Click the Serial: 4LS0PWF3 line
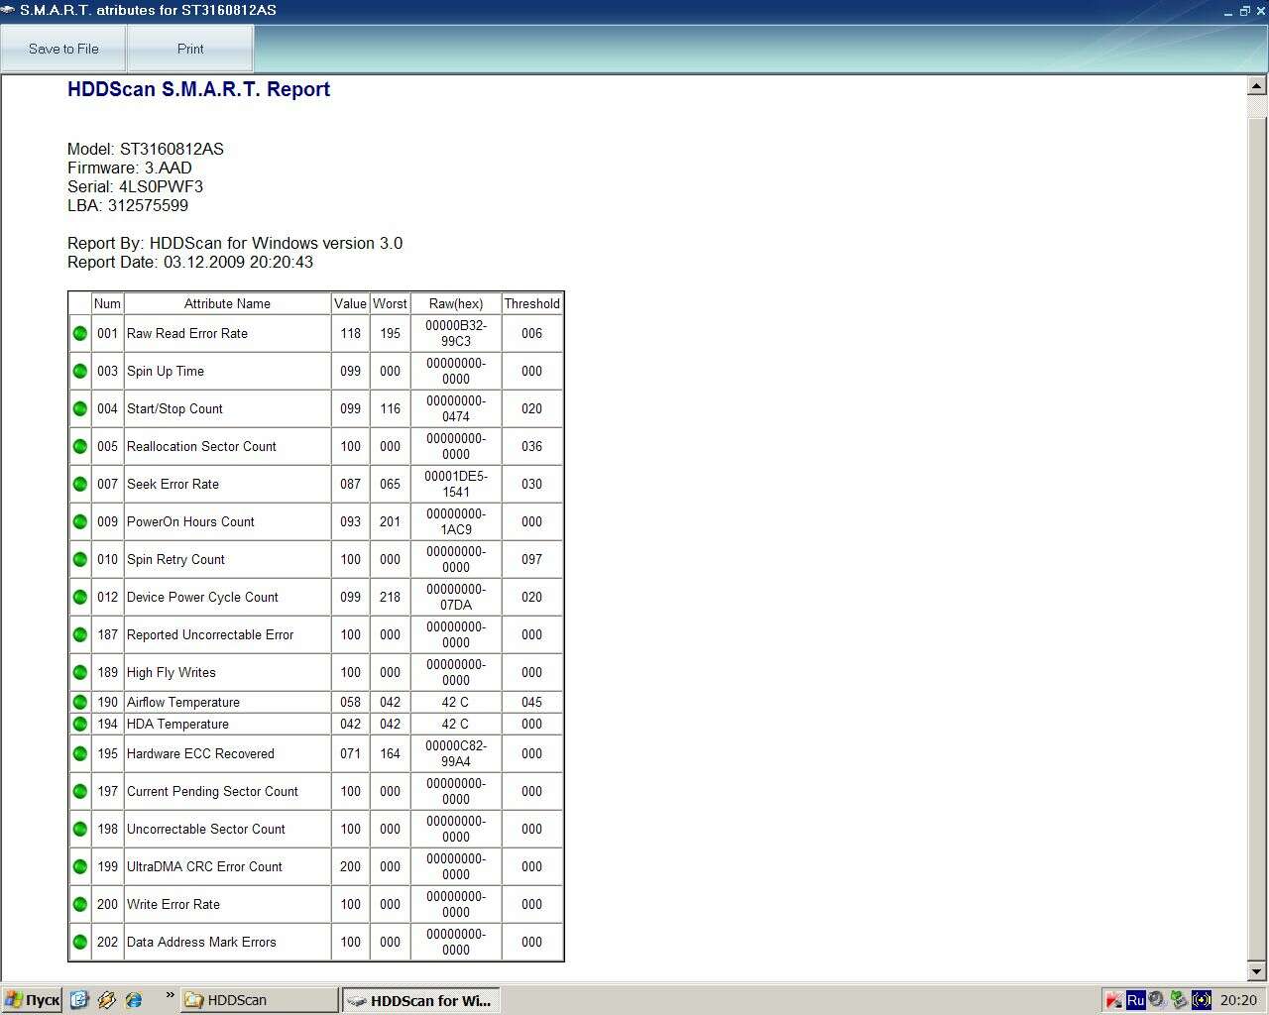This screenshot has width=1269, height=1015. point(135,186)
